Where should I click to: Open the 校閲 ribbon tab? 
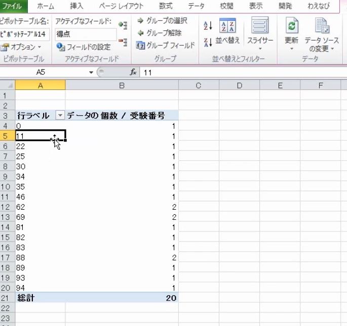click(226, 6)
